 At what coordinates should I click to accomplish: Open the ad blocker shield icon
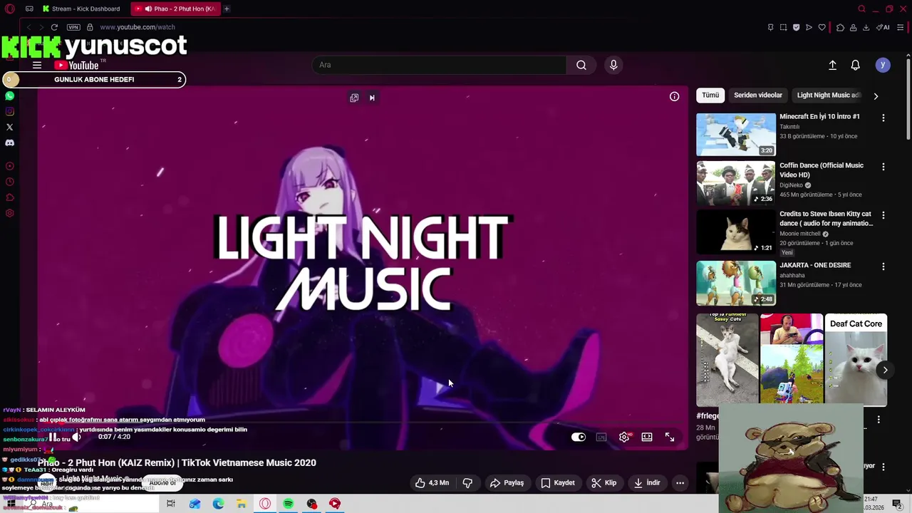pos(796,27)
